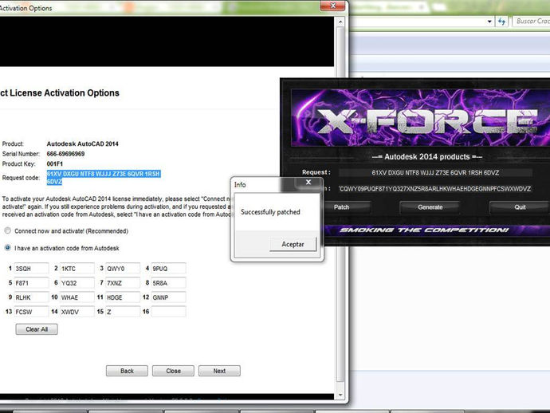Click activation code field 6 containing YQ32
This screenshot has height=413, width=550.
point(77,283)
